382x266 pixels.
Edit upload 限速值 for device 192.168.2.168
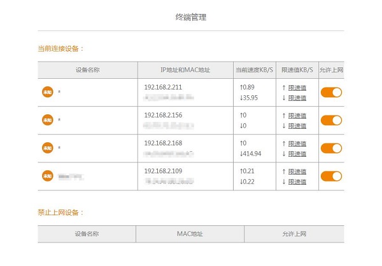tap(297, 143)
